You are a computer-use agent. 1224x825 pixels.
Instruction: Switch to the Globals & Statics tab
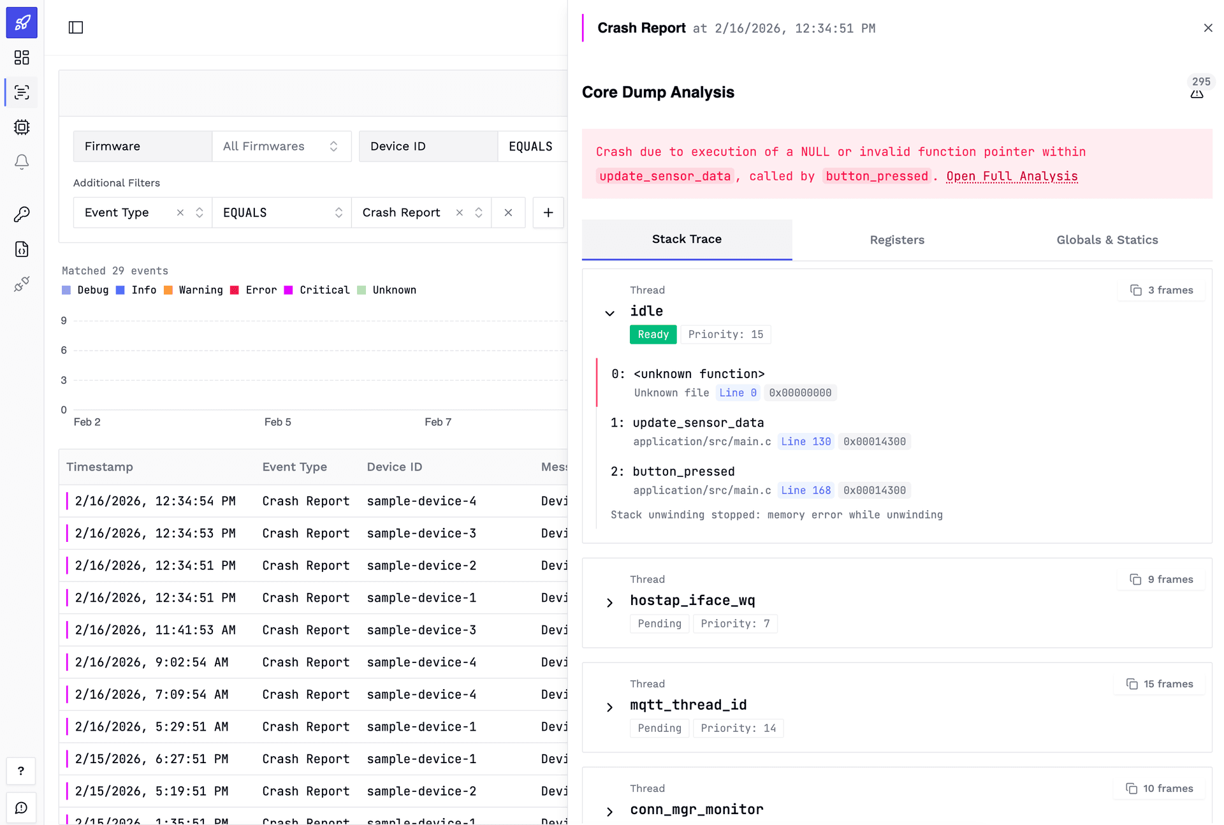click(1107, 240)
